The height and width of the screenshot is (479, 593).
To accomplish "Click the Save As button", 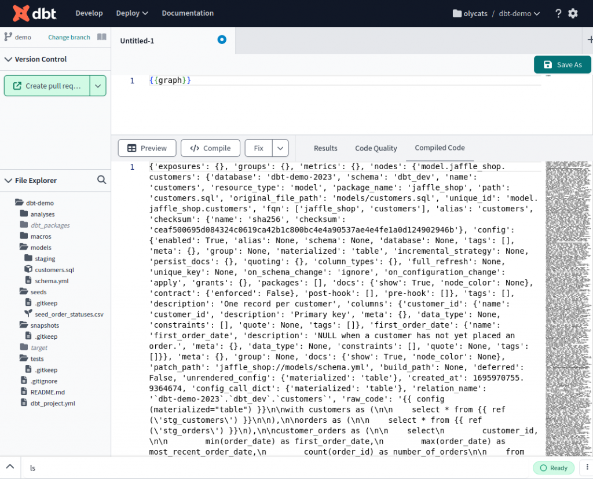I will [x=562, y=65].
